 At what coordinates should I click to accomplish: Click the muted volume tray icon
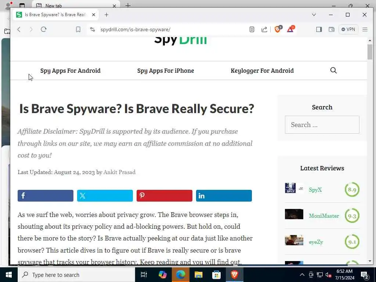[329, 275]
